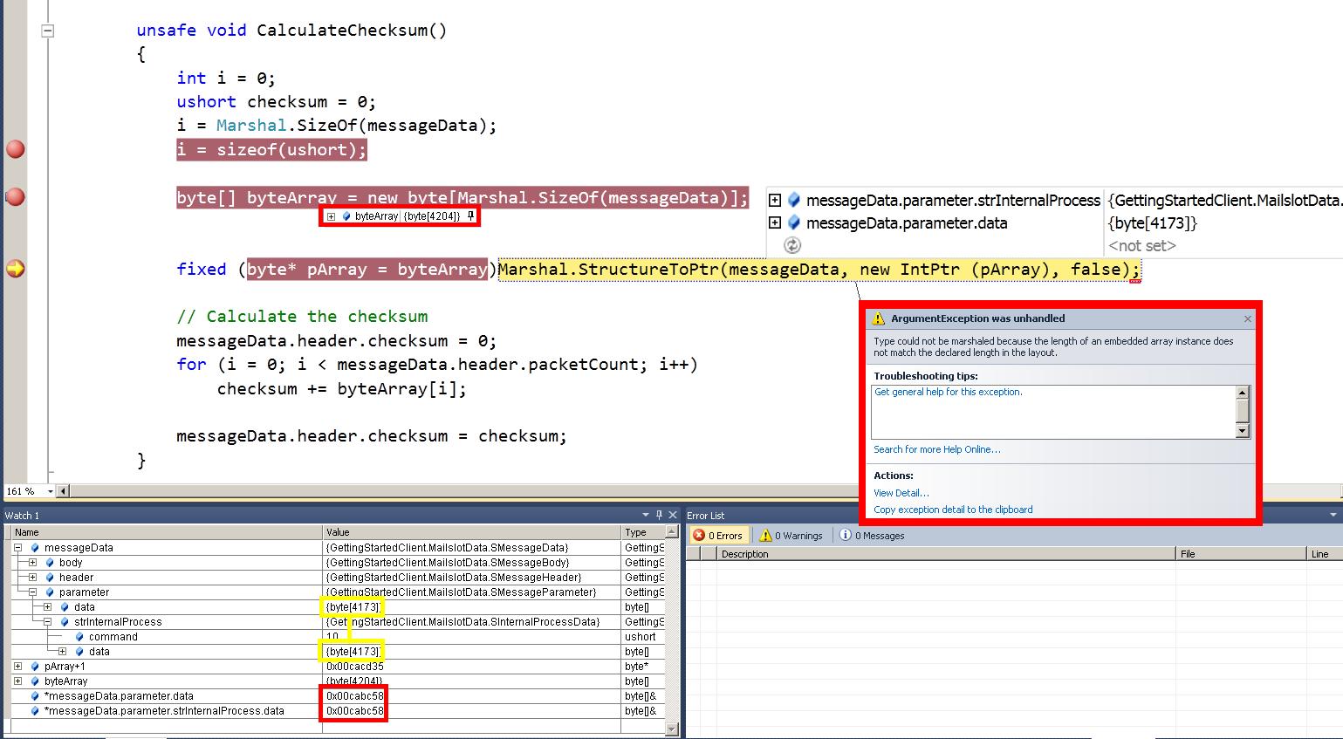Image resolution: width=1343 pixels, height=739 pixels.
Task: Collapse the strInternalProcess node in Watch 1
Action: click(47, 622)
